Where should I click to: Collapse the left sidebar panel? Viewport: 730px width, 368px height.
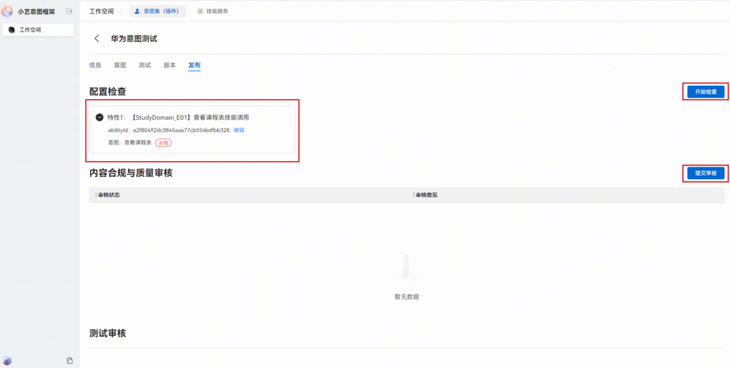click(69, 11)
